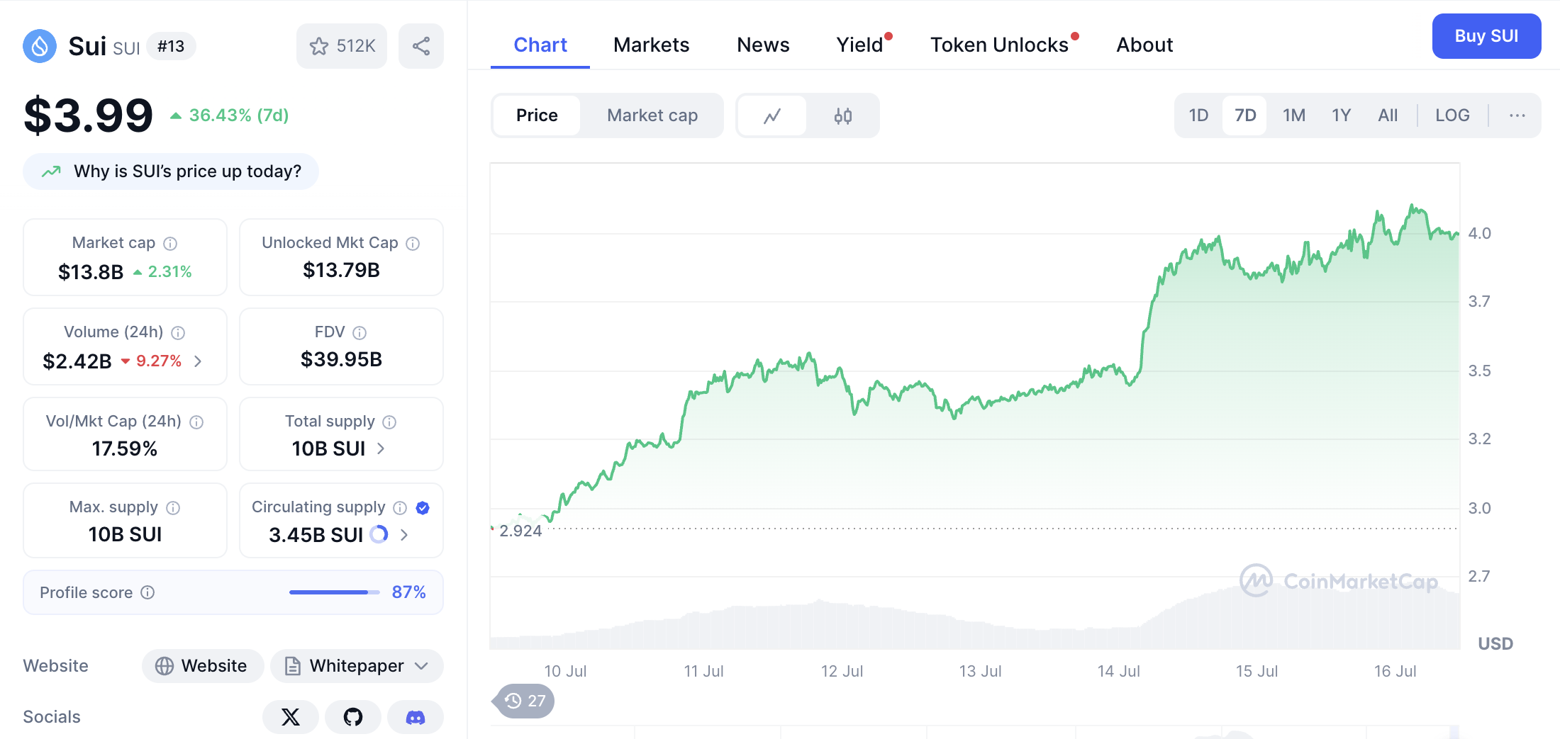Click the Profile score progress bar
Screen dimensions: 1560x739
point(335,592)
